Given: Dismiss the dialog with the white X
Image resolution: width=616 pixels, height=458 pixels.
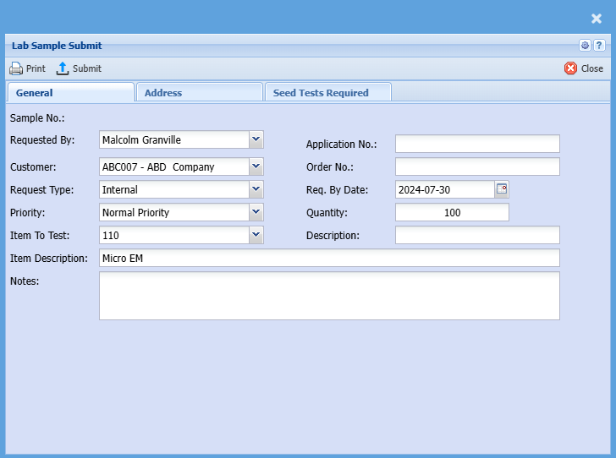Looking at the screenshot, I should [x=597, y=19].
